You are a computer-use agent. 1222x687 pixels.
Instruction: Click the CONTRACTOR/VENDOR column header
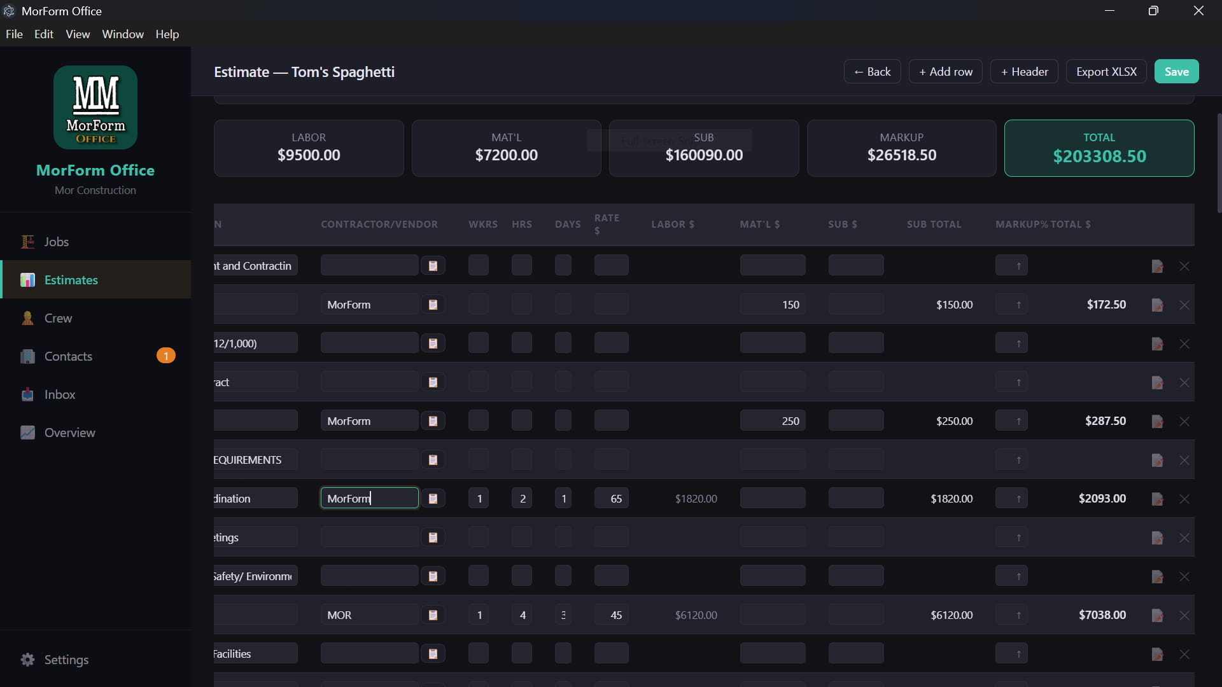click(379, 225)
